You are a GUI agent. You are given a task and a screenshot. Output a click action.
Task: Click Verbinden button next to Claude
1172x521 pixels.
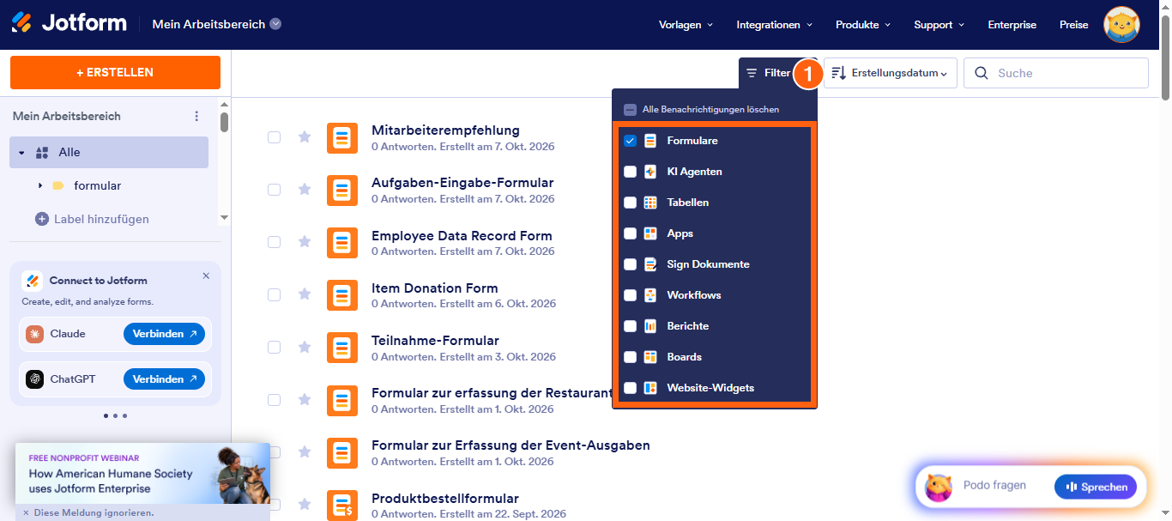(164, 334)
